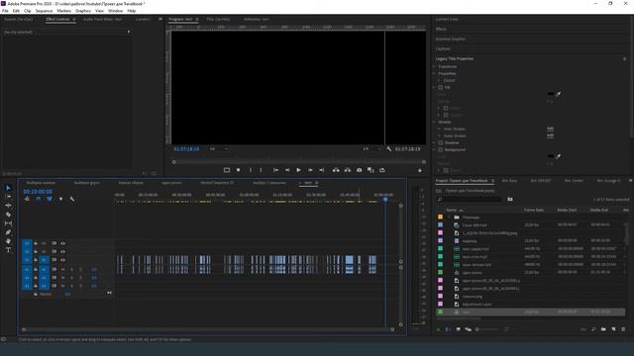This screenshot has height=356, width=634.
Task: Go to Out point in Program monitor
Action: point(321,170)
